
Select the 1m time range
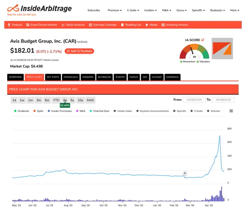30,100
